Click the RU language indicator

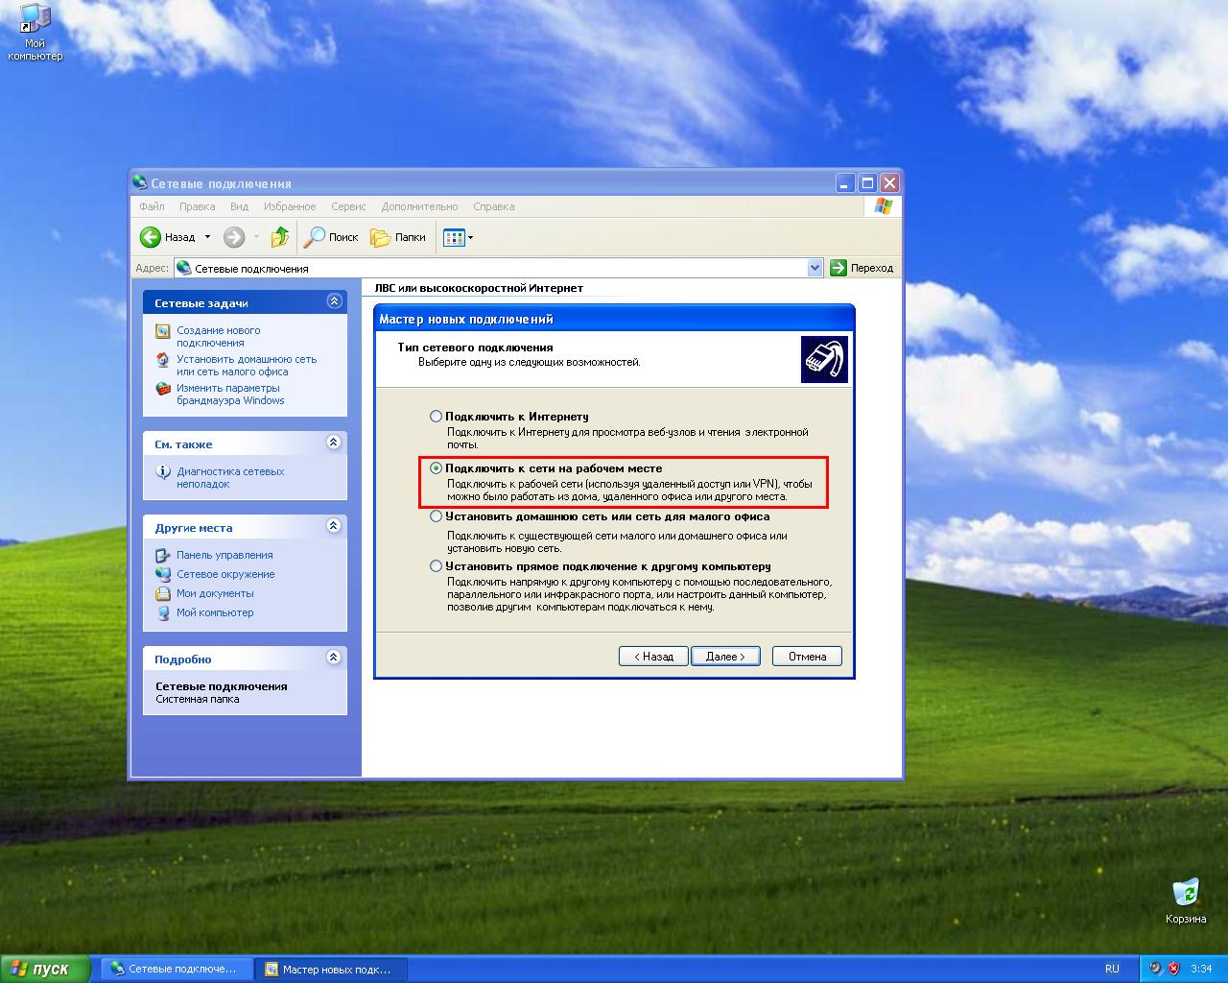point(1112,969)
